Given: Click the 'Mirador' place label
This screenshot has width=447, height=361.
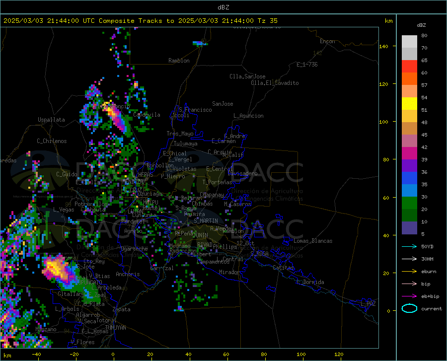Looking at the screenshot, I should (229, 272).
